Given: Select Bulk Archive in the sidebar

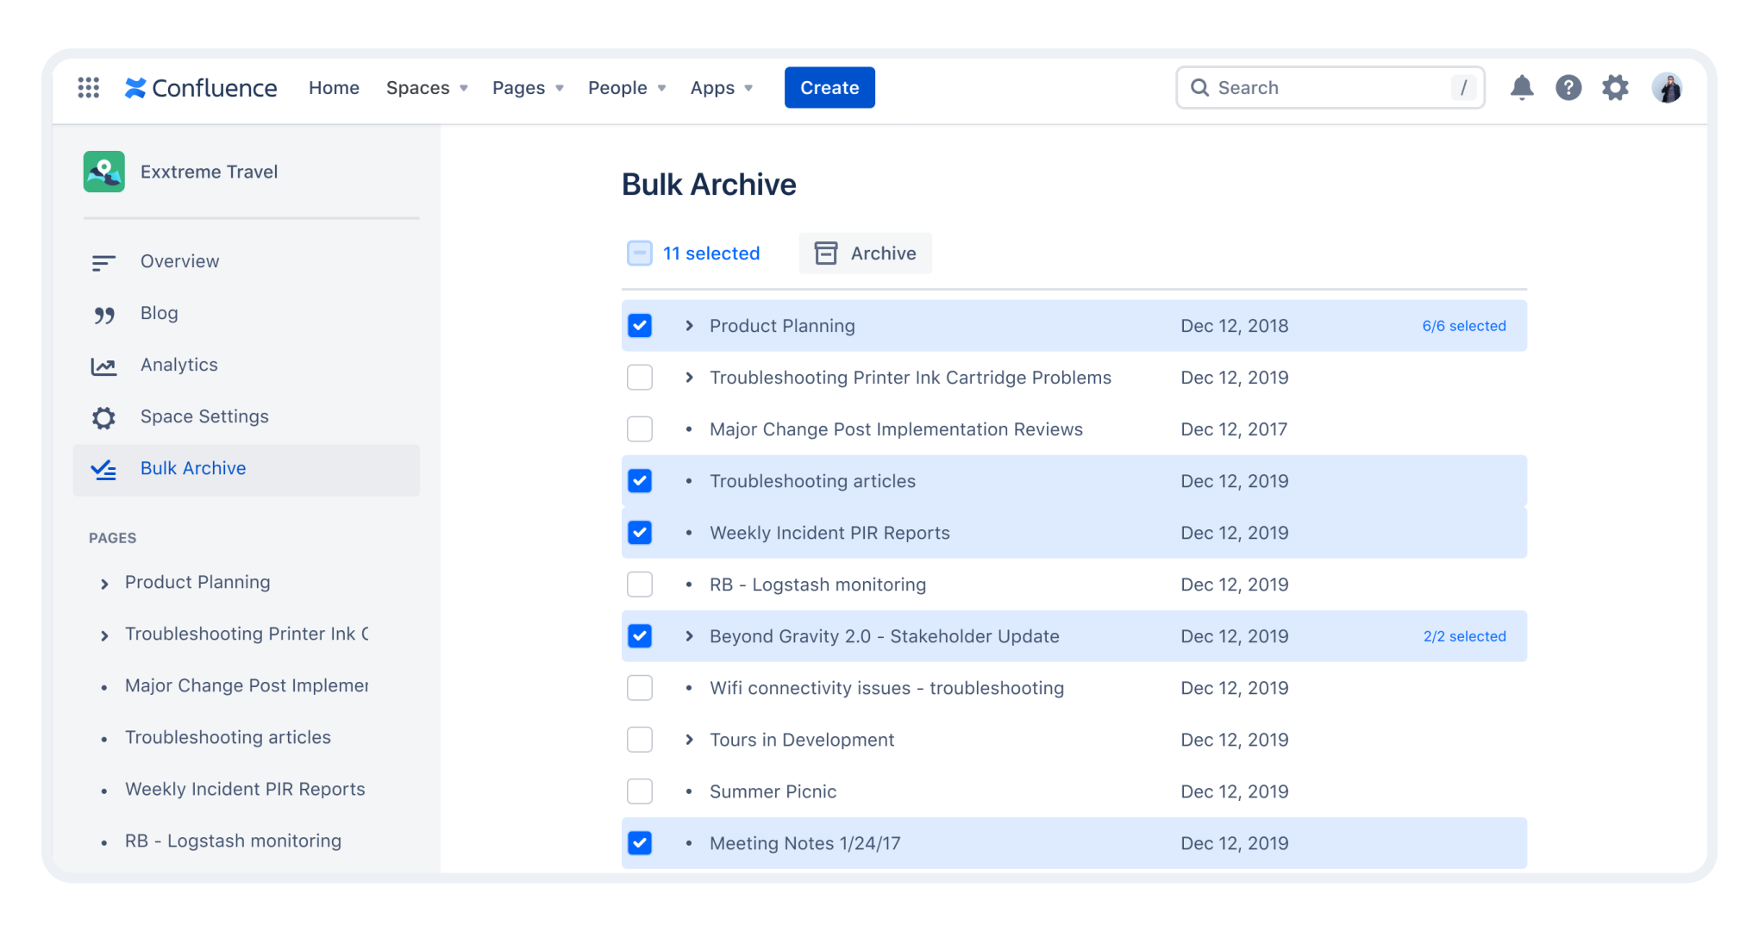Looking at the screenshot, I should [193, 467].
